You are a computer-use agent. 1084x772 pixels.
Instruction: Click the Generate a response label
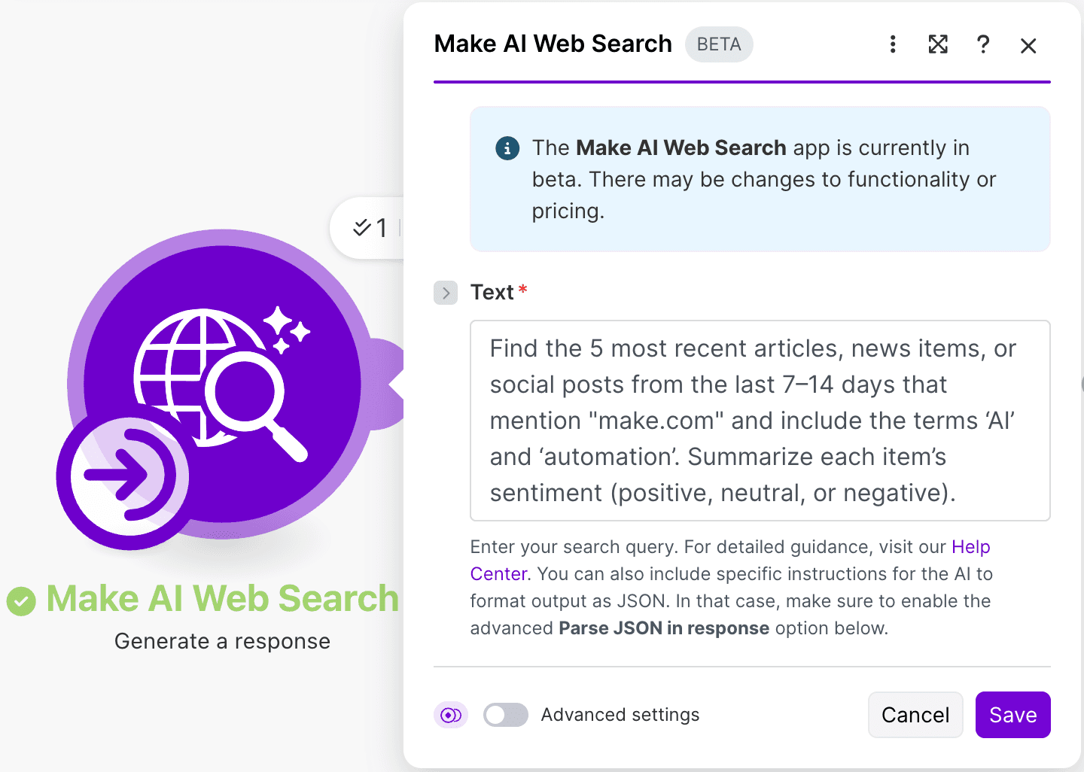click(x=222, y=641)
